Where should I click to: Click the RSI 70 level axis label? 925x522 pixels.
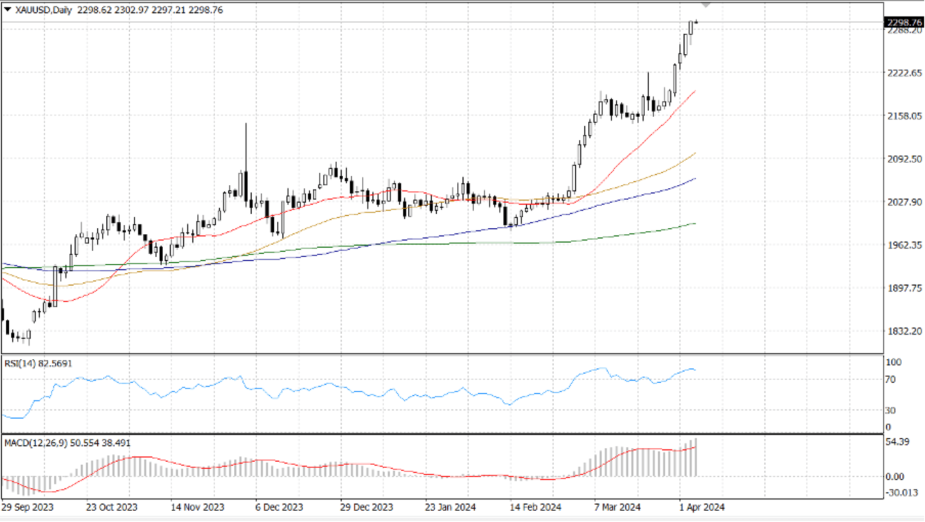pyautogui.click(x=890, y=380)
